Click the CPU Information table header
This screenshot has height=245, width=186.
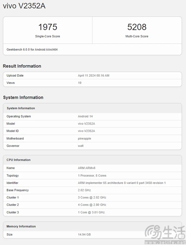point(18,160)
